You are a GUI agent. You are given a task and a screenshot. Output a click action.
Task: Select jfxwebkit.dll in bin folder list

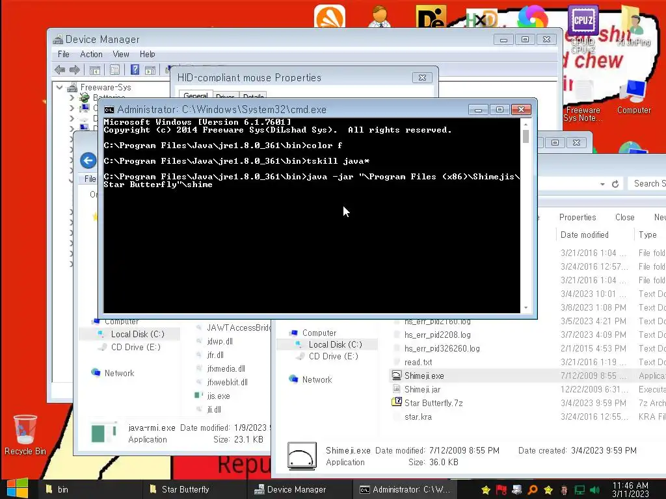[x=227, y=382]
